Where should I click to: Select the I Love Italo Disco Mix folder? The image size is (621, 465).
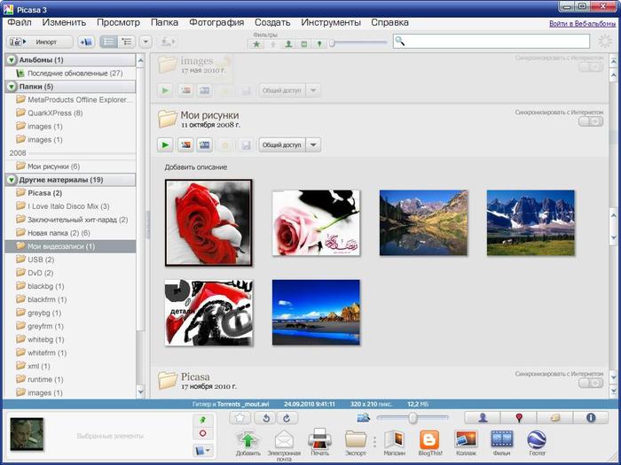70,206
